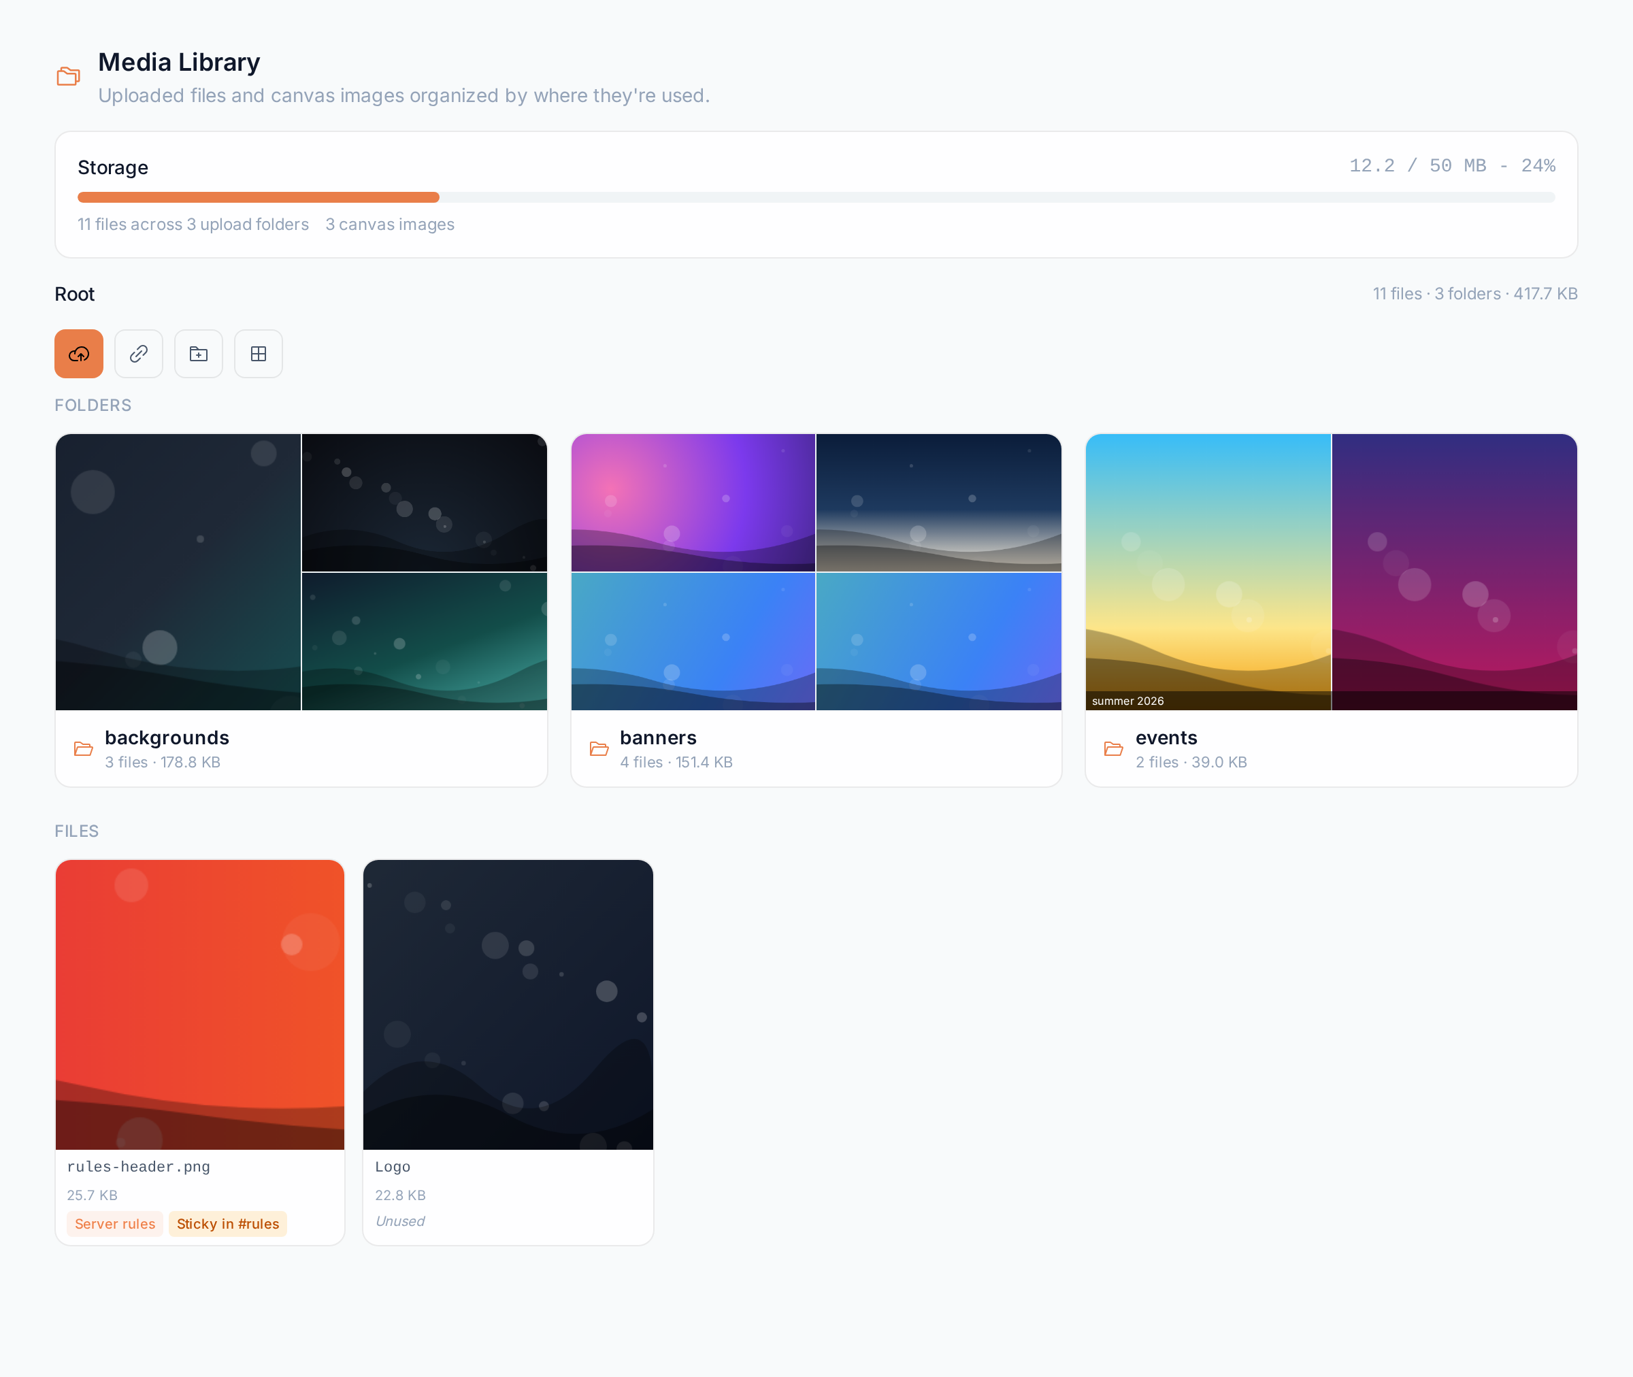
Task: Open the banners folder name
Action: click(658, 737)
